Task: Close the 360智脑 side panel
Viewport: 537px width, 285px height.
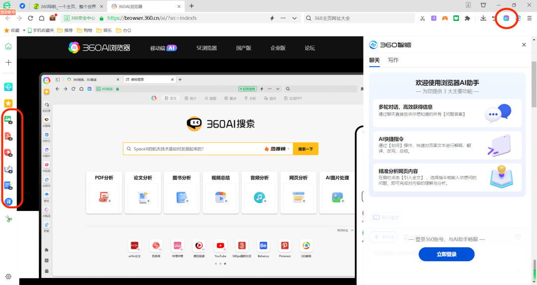Action: [524, 45]
